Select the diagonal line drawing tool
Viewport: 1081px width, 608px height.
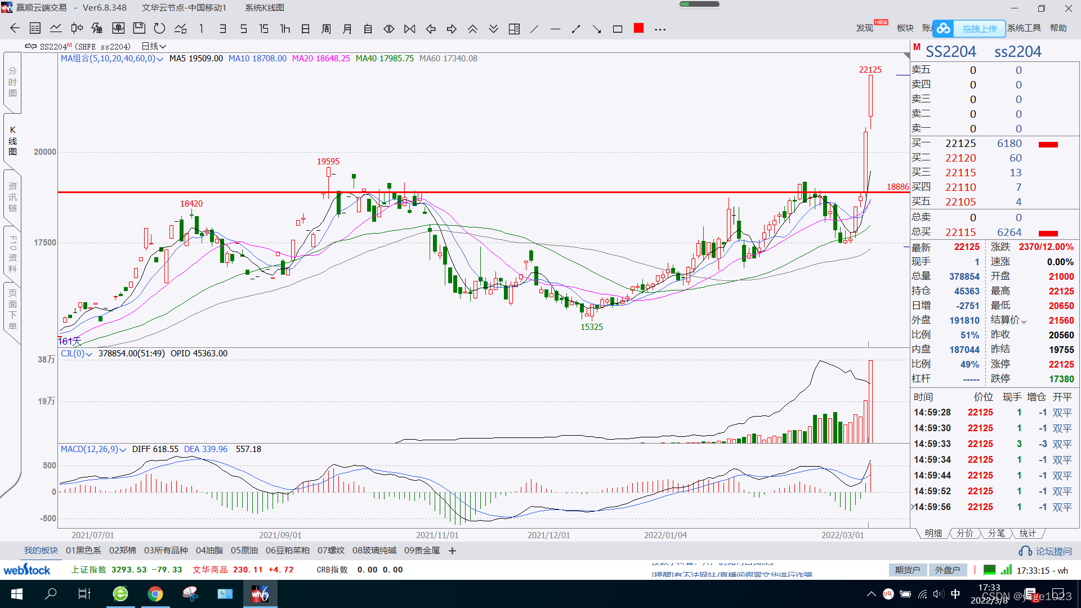[x=535, y=29]
